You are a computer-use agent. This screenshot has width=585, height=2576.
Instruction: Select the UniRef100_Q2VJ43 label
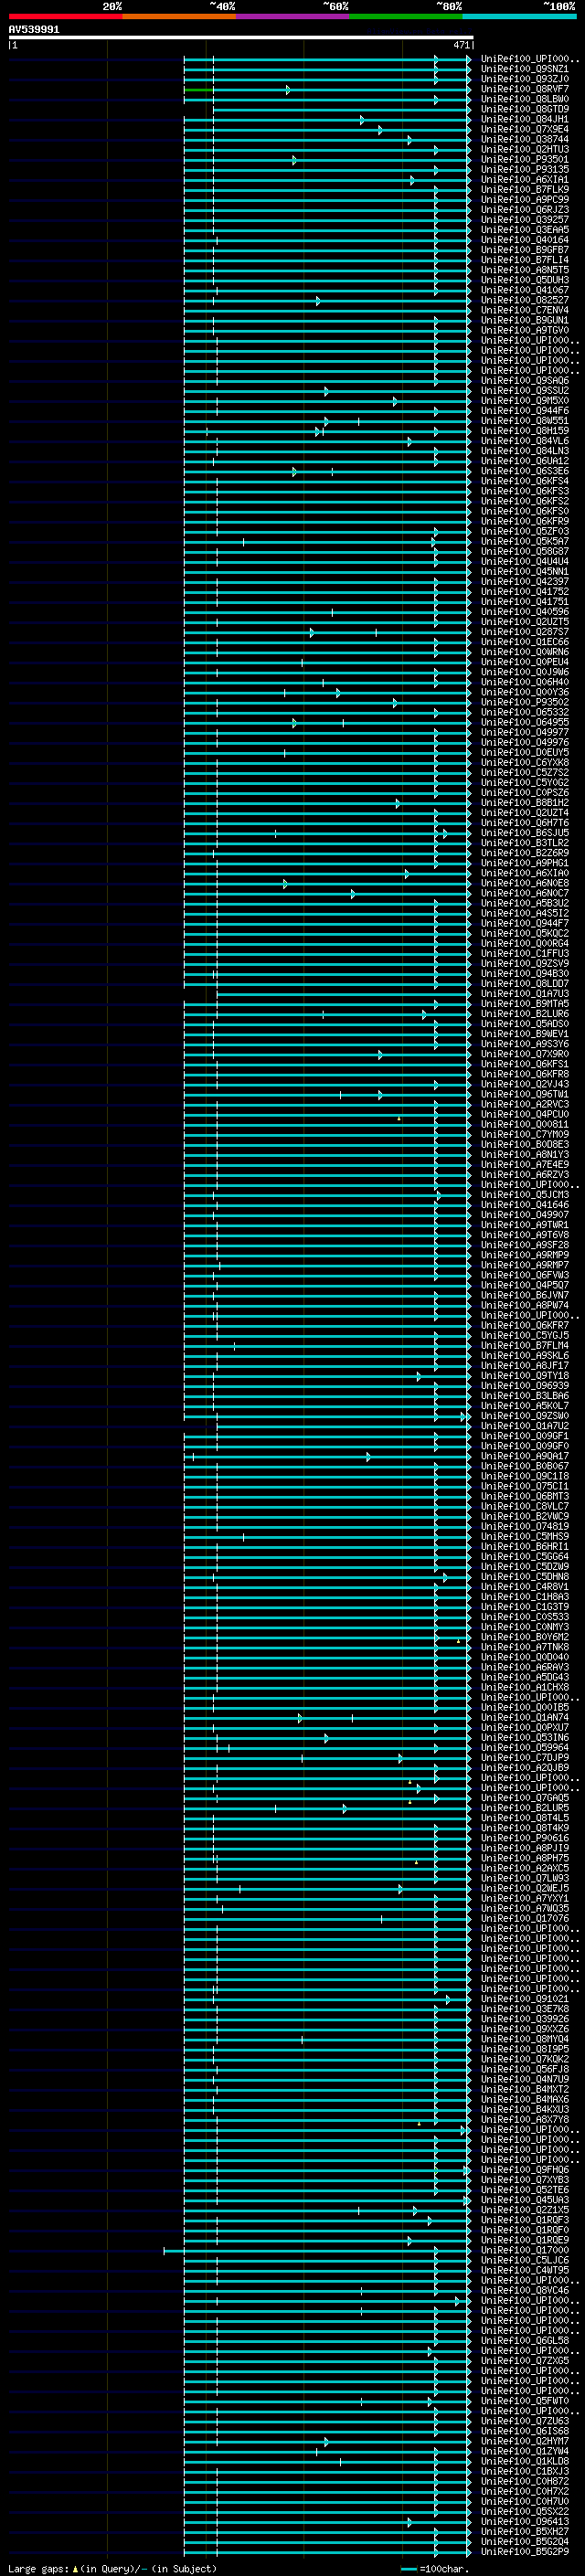pos(525,1084)
